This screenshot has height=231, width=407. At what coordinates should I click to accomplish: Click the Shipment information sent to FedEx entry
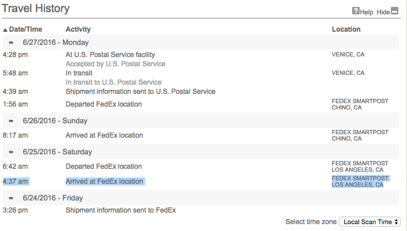[121, 210]
